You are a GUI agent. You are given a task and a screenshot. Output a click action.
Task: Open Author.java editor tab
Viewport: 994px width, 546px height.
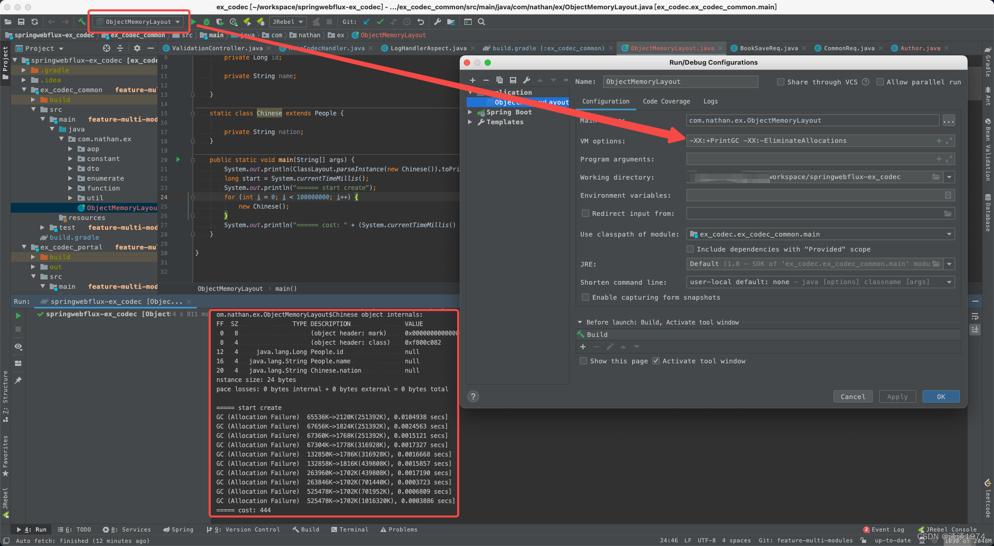tap(920, 48)
